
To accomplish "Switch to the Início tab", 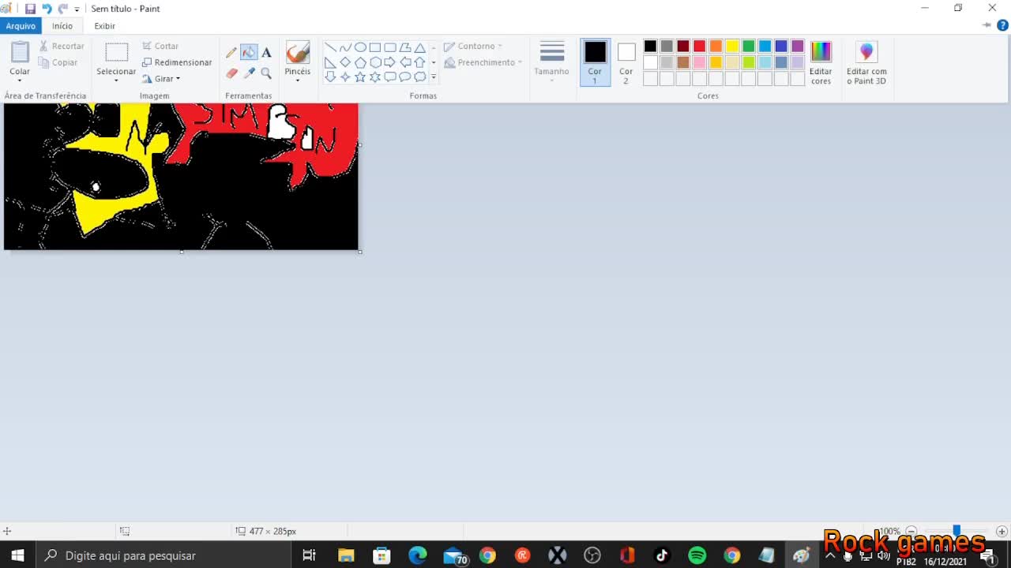I will [62, 26].
